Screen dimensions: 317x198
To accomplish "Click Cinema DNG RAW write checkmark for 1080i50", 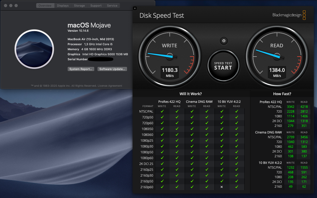I will [192, 129].
